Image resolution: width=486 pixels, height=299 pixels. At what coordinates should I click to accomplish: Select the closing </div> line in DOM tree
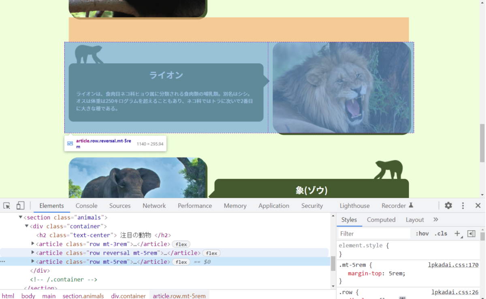pos(40,271)
